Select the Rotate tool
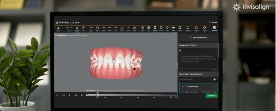 pyautogui.click(x=77, y=28)
